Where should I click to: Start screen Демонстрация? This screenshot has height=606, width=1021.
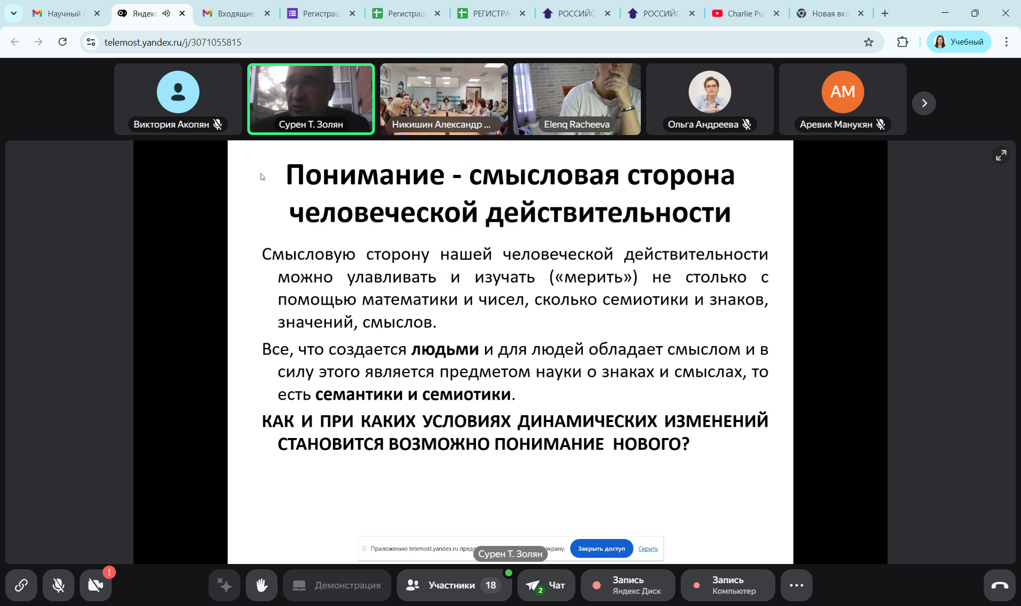tap(337, 585)
